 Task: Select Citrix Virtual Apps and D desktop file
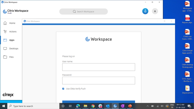[x=188, y=49]
